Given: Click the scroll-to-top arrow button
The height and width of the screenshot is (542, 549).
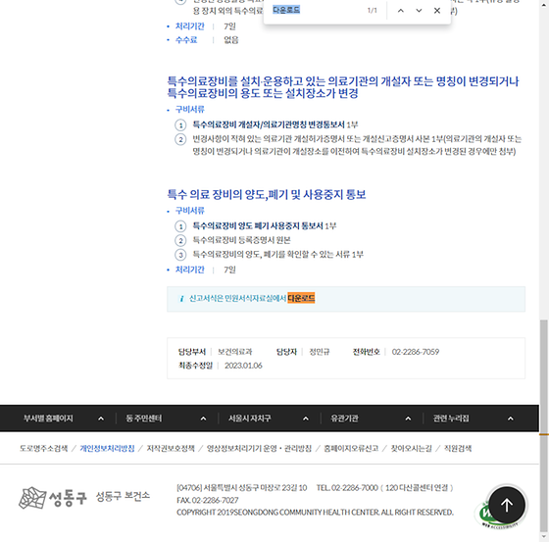Looking at the screenshot, I should coord(507,505).
